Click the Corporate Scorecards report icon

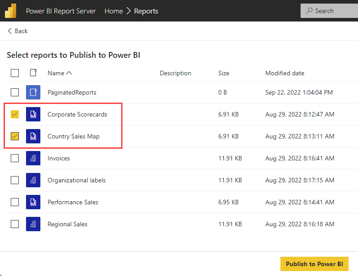pos(33,114)
